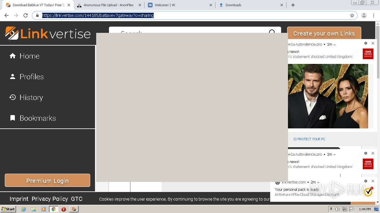
Task: Click the Beckham photo in the notification
Action: pyautogui.click(x=328, y=96)
